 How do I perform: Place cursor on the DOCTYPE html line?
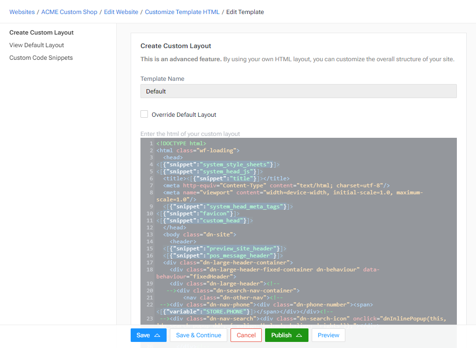pos(181,143)
